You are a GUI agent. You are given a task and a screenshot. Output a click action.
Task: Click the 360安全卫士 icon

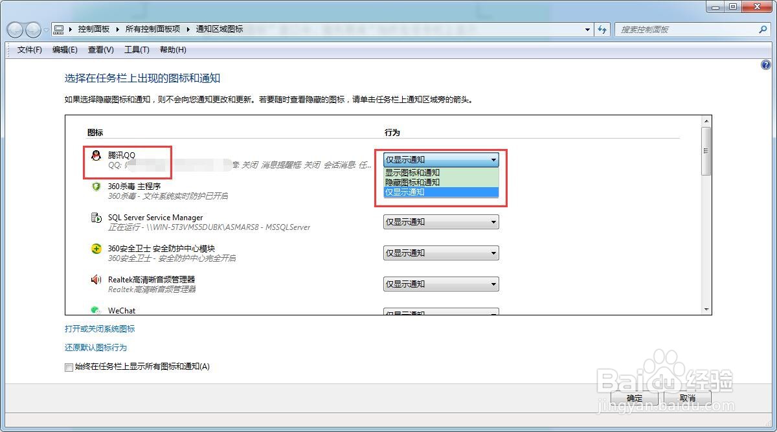click(x=96, y=249)
